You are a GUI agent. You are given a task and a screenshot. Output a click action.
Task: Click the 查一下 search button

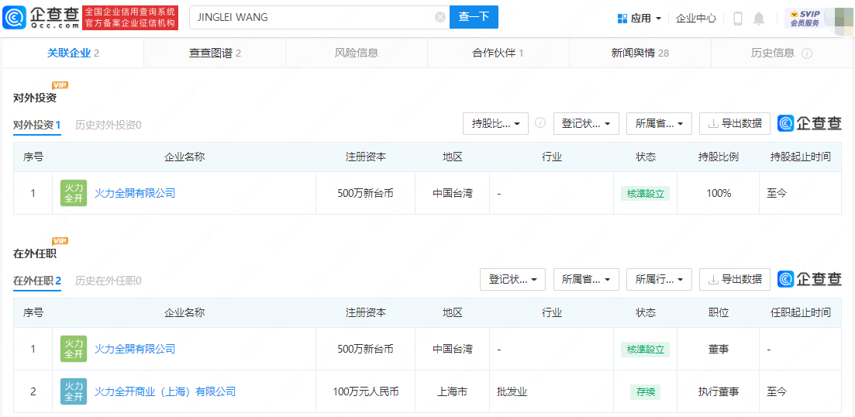[x=474, y=18]
